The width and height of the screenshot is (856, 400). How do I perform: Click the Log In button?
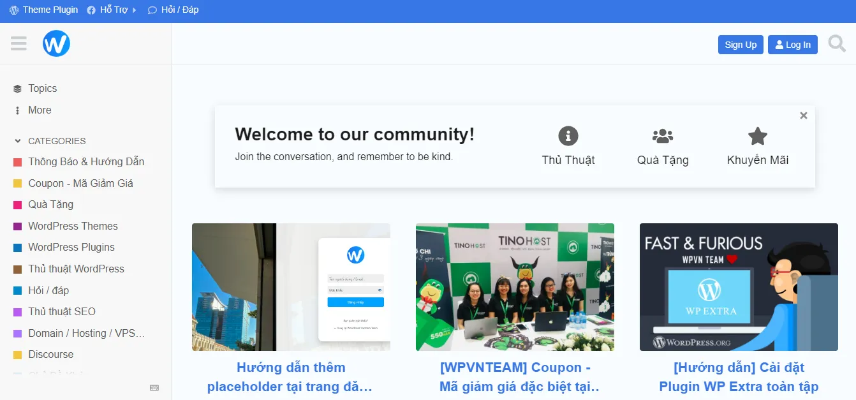click(793, 45)
